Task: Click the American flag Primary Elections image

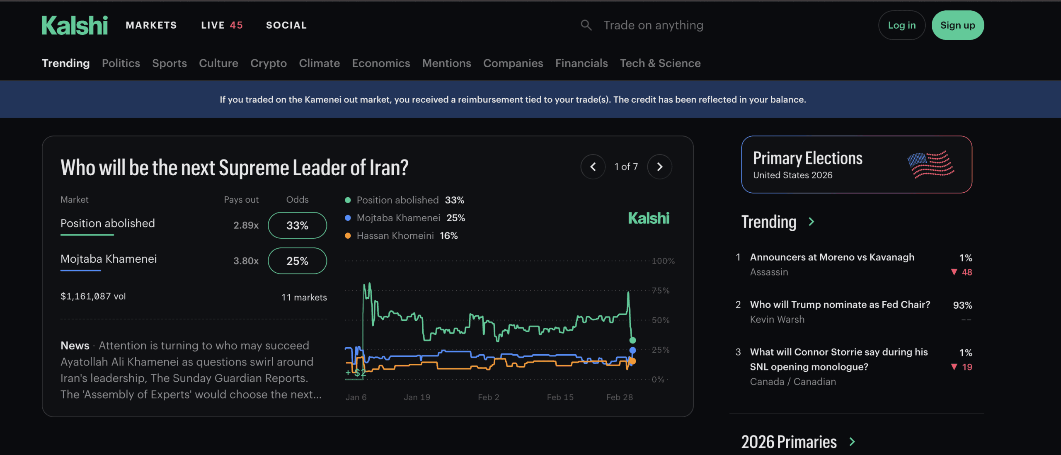Action: click(x=930, y=165)
